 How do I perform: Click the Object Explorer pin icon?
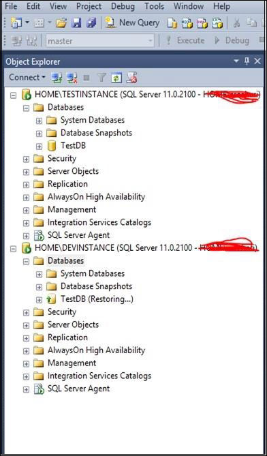247,61
